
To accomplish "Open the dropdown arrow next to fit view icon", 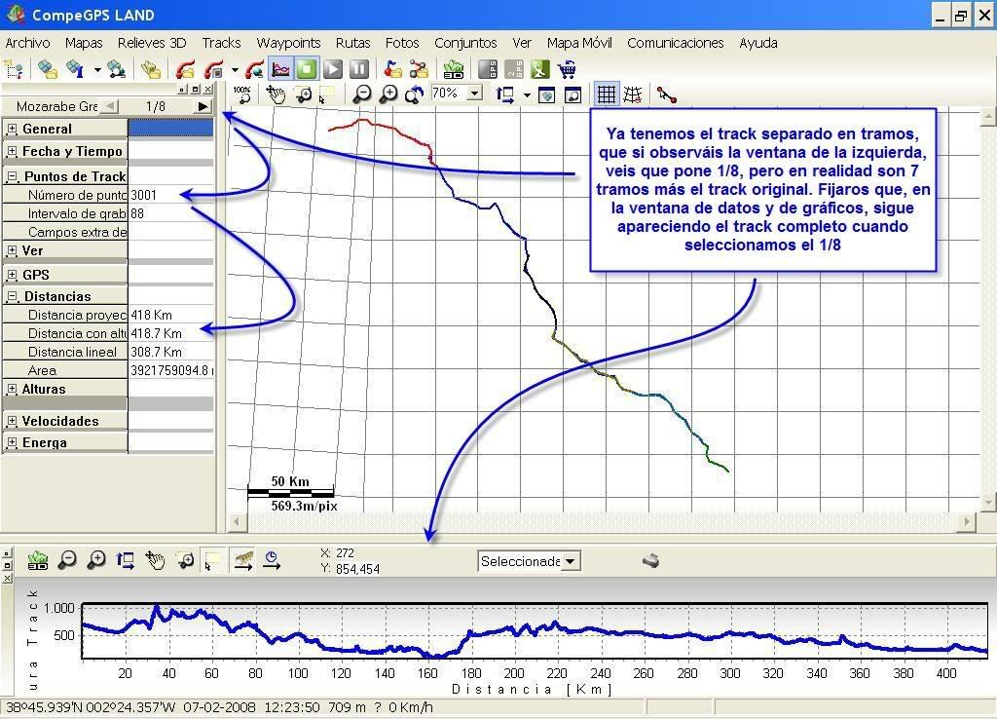I will pyautogui.click(x=527, y=95).
